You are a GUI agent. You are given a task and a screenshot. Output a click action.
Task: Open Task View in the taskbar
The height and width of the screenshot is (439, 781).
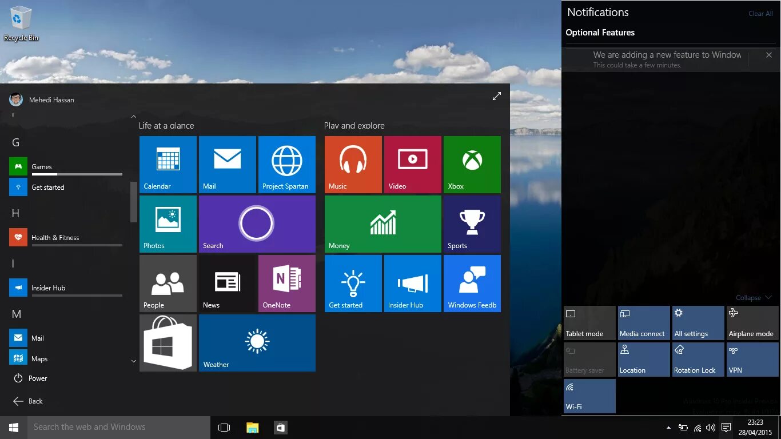click(x=224, y=428)
